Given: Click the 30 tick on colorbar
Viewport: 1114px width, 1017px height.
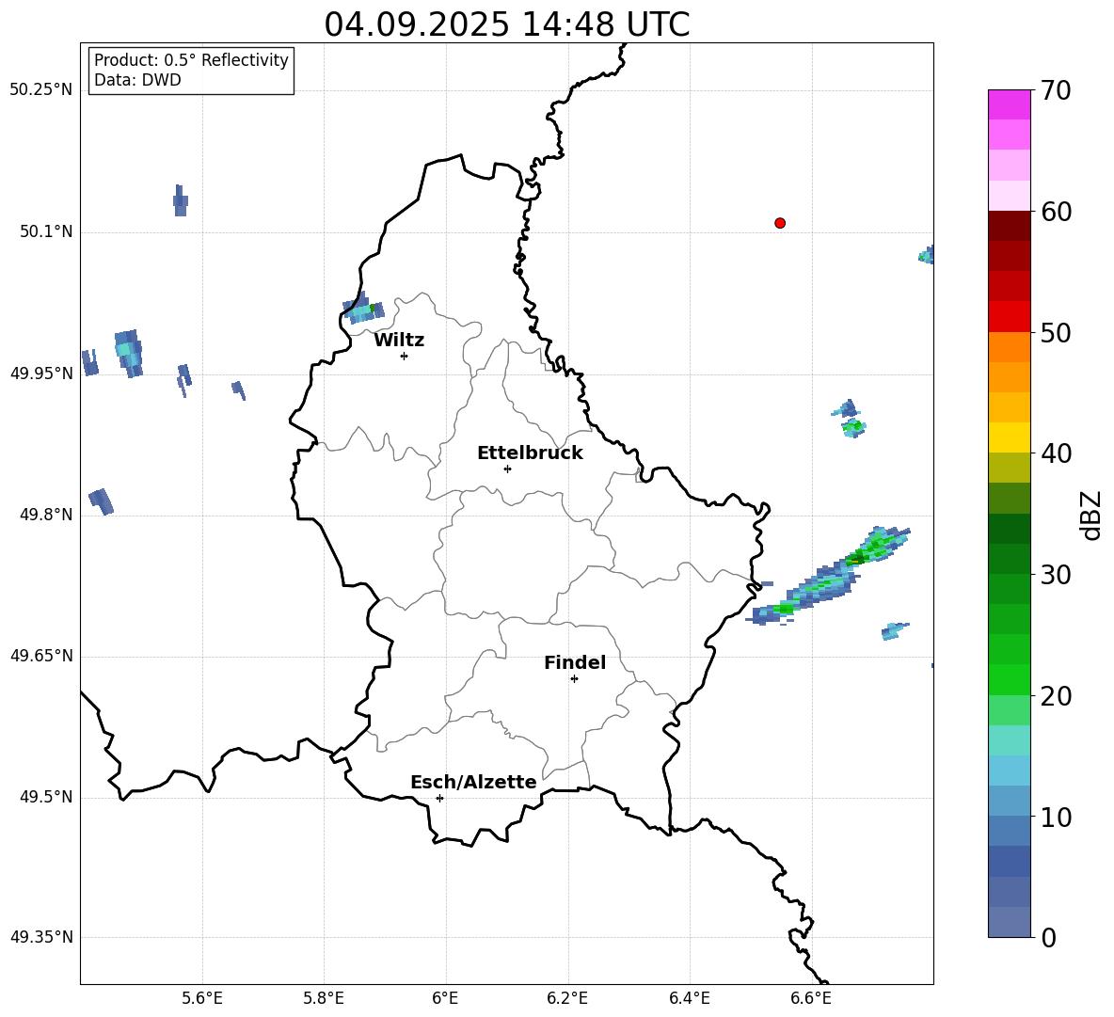Looking at the screenshot, I should [1056, 575].
